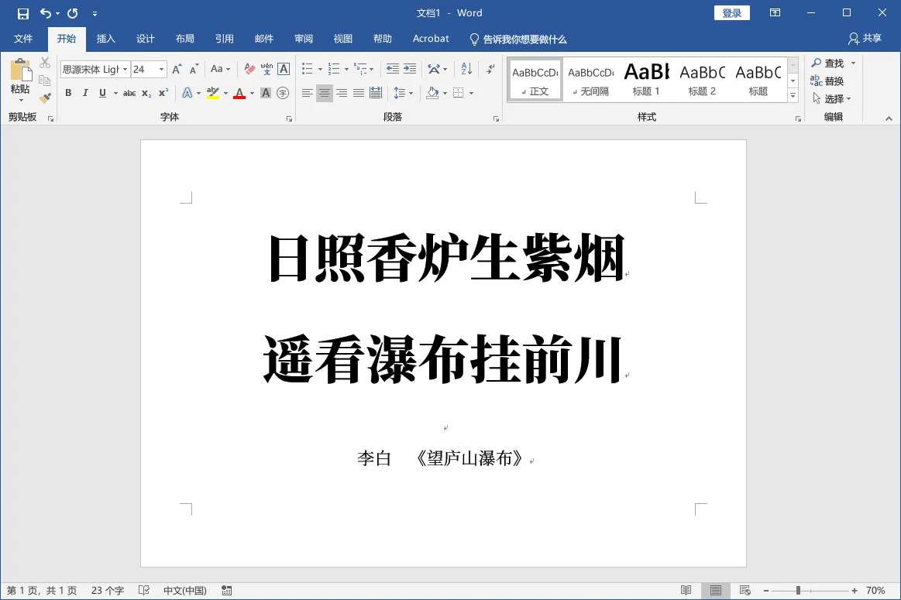Screen dimensions: 901x600
Task: Apply the Format Painter
Action: pyautogui.click(x=44, y=98)
